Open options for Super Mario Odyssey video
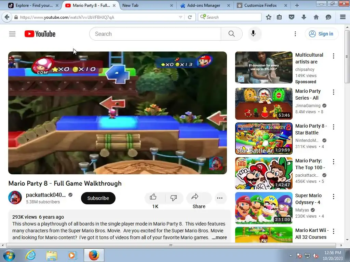This screenshot has width=350, height=262. point(334,196)
